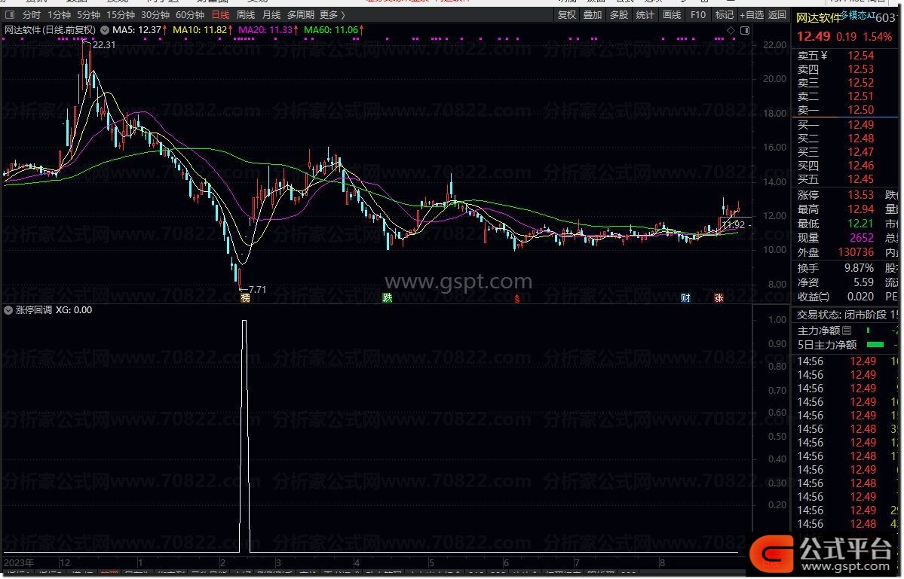904x579 pixels.
Task: Click the 卖二 price 12.51
Action: coord(860,96)
